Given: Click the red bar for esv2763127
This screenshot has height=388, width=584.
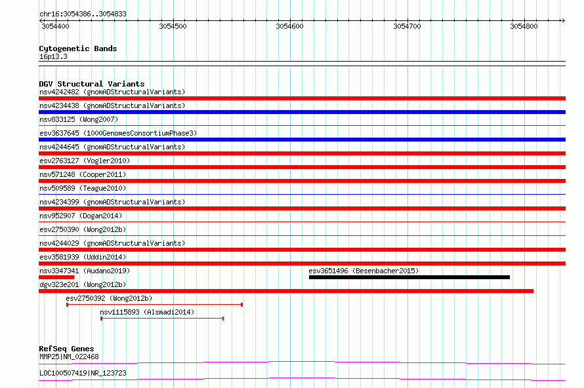Looking at the screenshot, I should (x=302, y=167).
